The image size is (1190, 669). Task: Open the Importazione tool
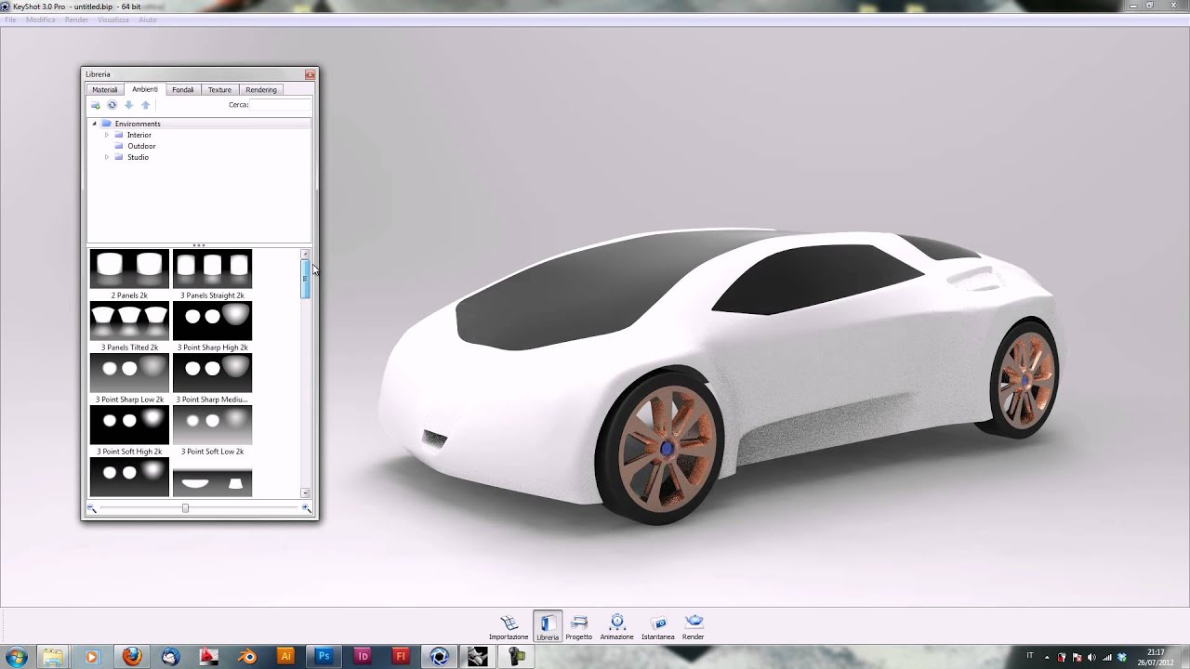tap(509, 627)
